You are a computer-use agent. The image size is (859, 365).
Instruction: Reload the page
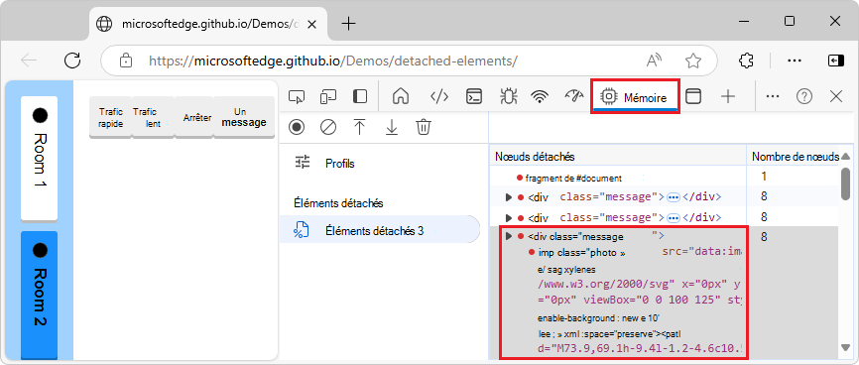pyautogui.click(x=72, y=61)
